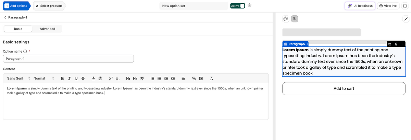
Task: Click the View live button
Action: 388,6
